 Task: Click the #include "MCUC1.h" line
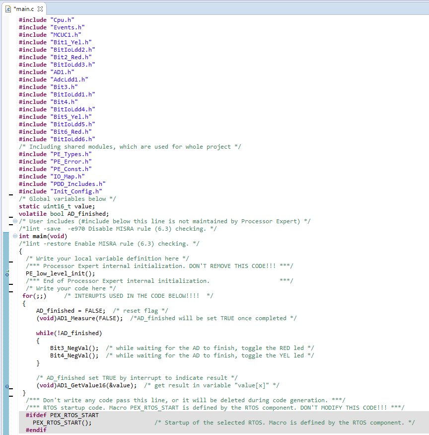coord(50,35)
